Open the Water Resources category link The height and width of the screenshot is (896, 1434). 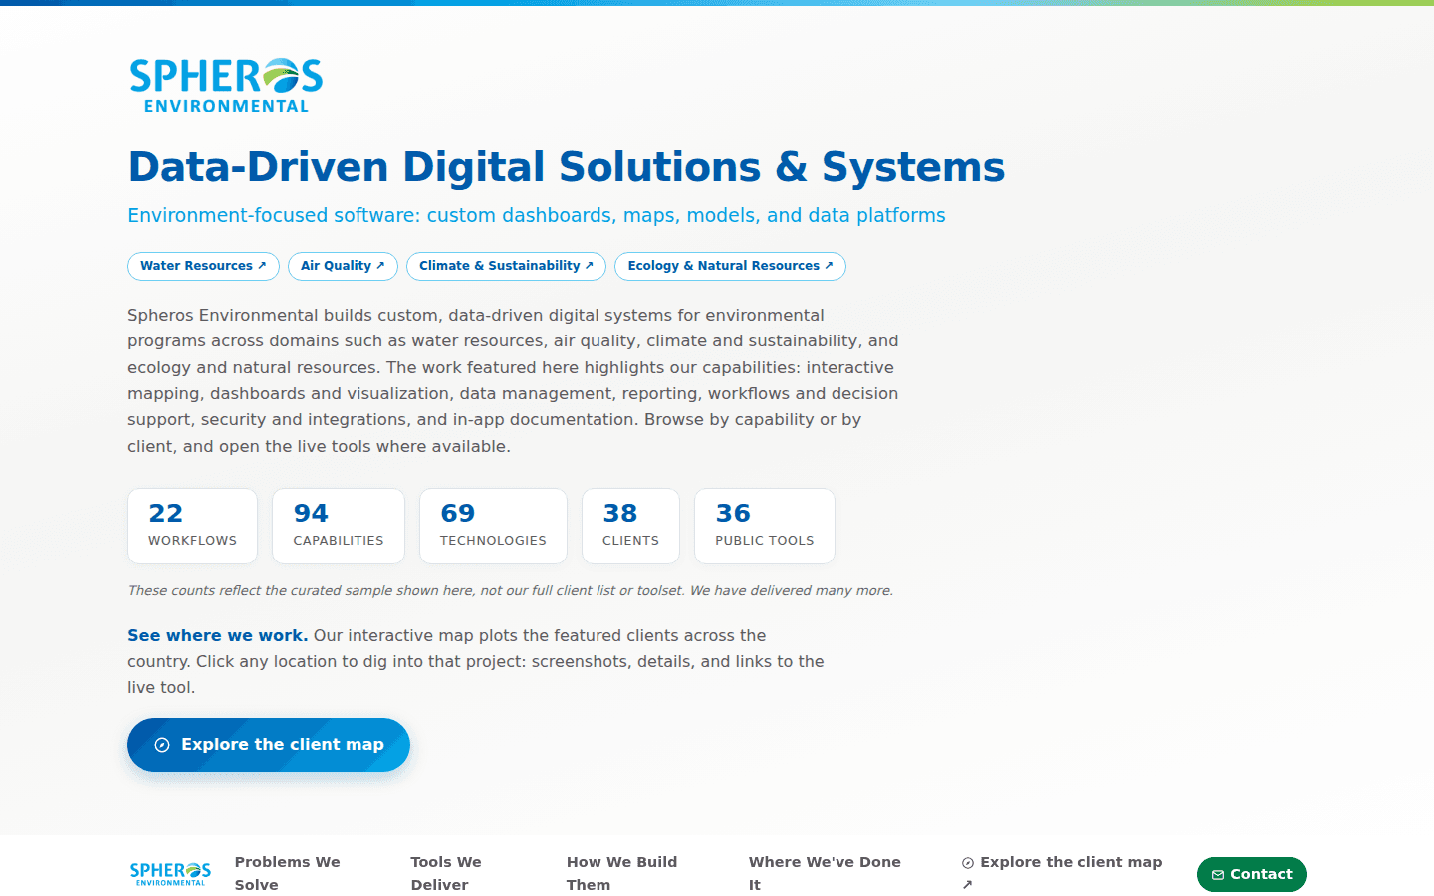(x=203, y=266)
